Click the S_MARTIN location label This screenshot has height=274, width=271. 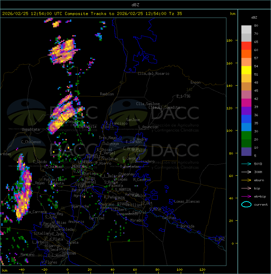point(123,190)
